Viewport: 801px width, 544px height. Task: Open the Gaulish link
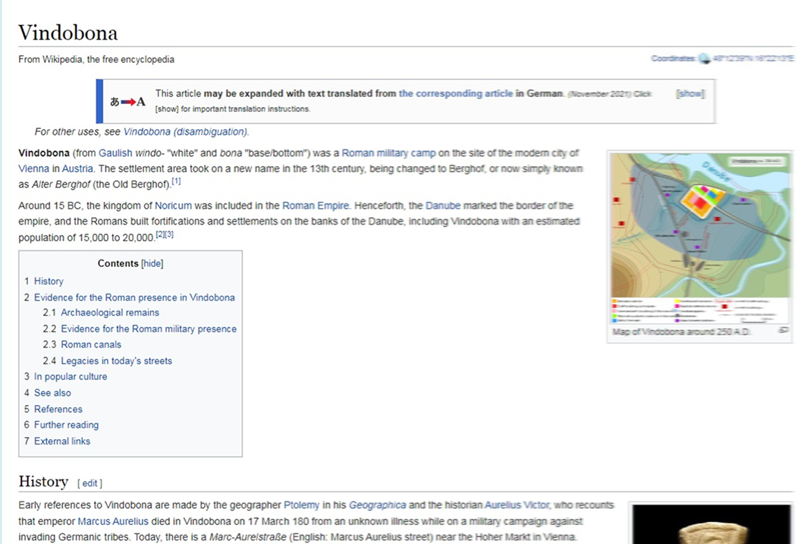115,153
